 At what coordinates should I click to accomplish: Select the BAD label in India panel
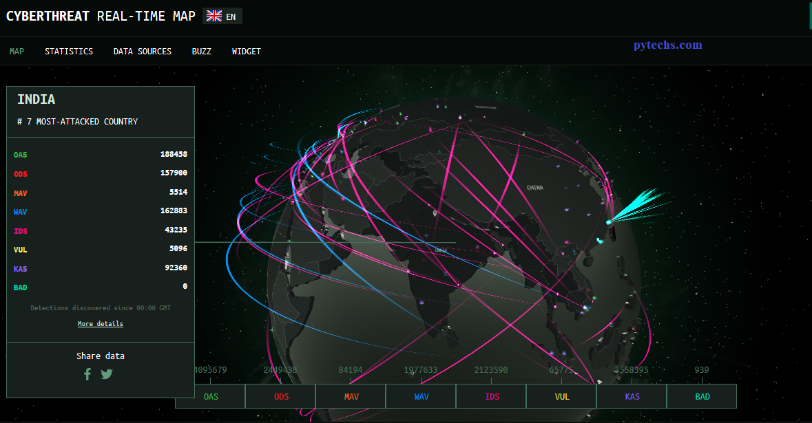click(20, 287)
